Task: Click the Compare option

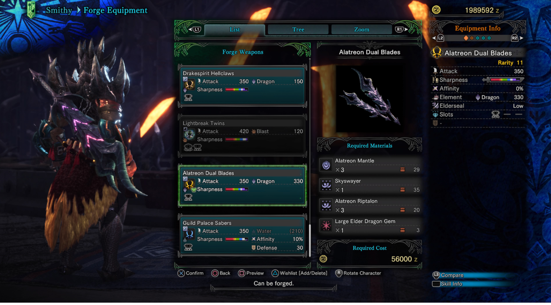Action: click(x=448, y=275)
